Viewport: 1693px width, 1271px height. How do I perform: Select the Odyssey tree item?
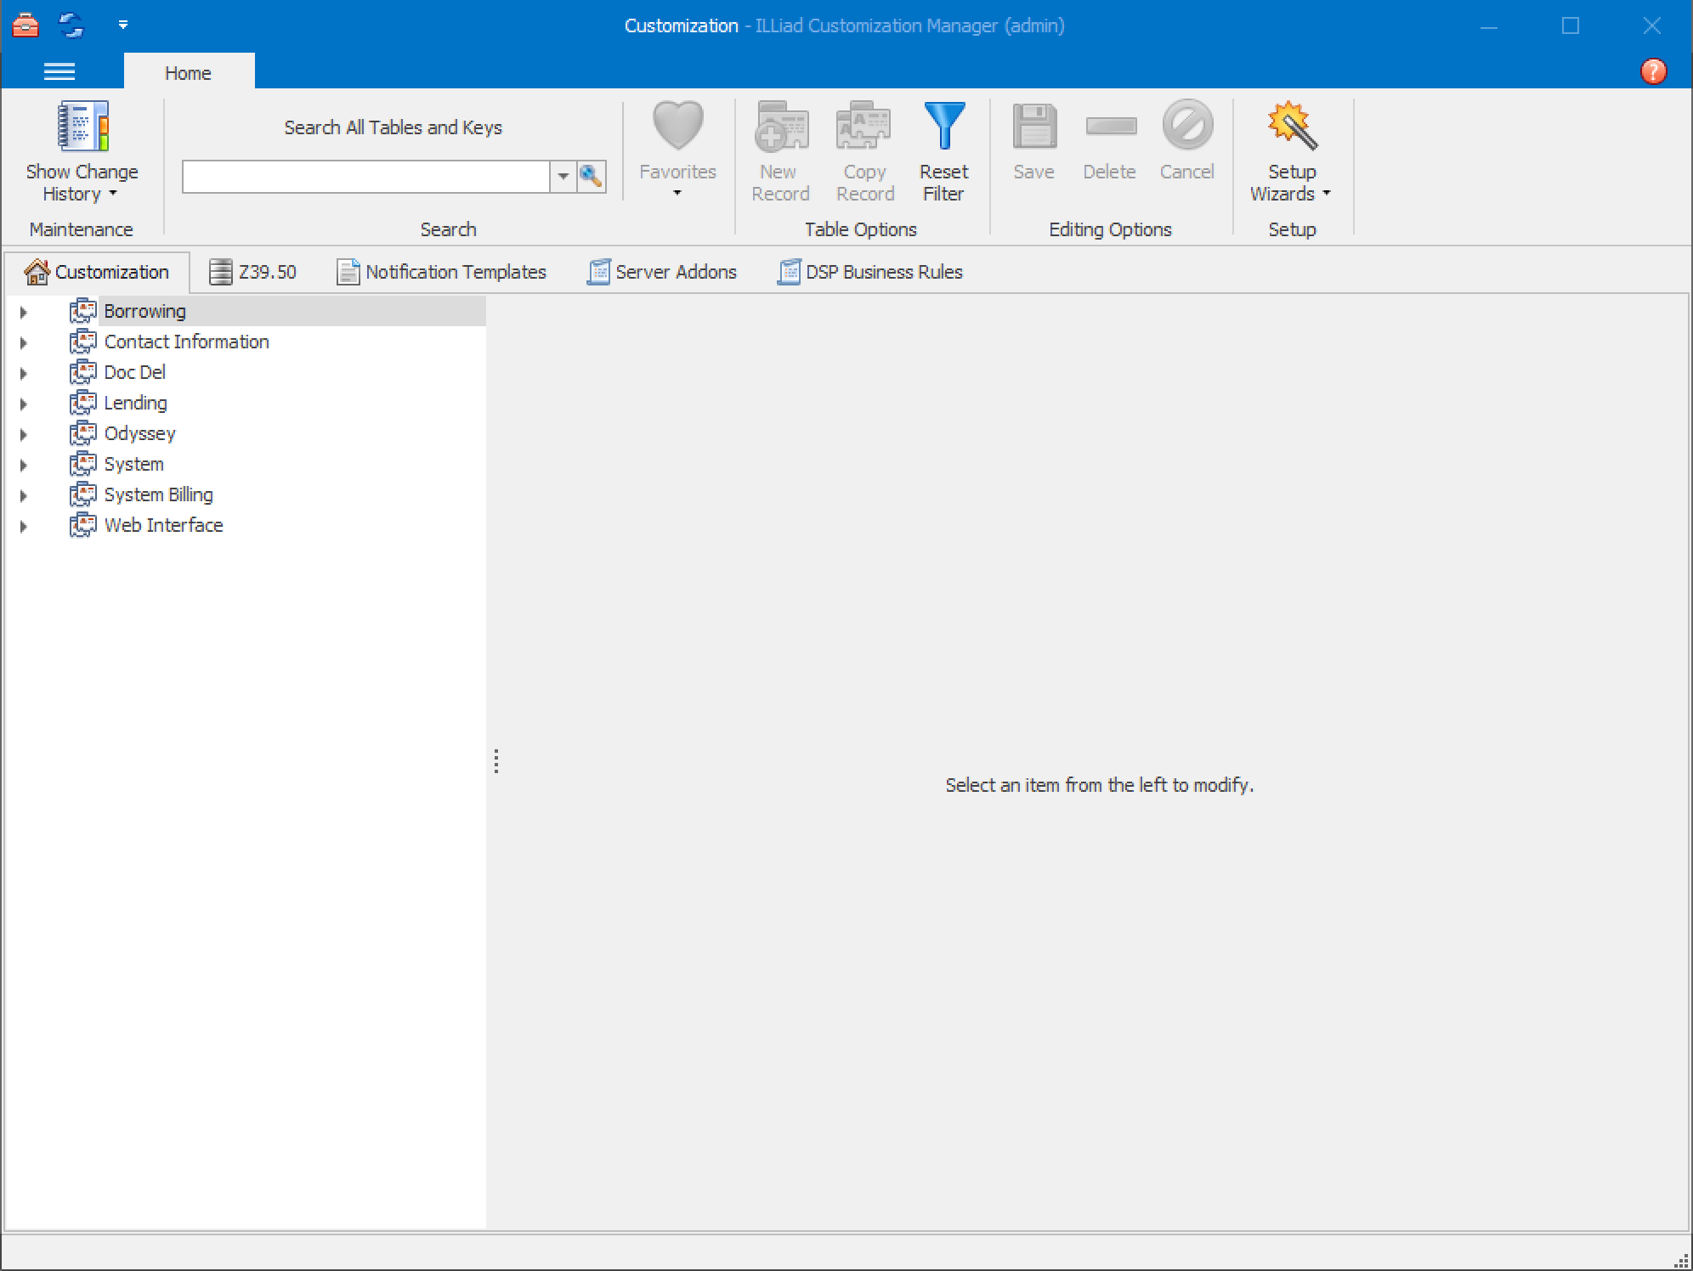[139, 433]
